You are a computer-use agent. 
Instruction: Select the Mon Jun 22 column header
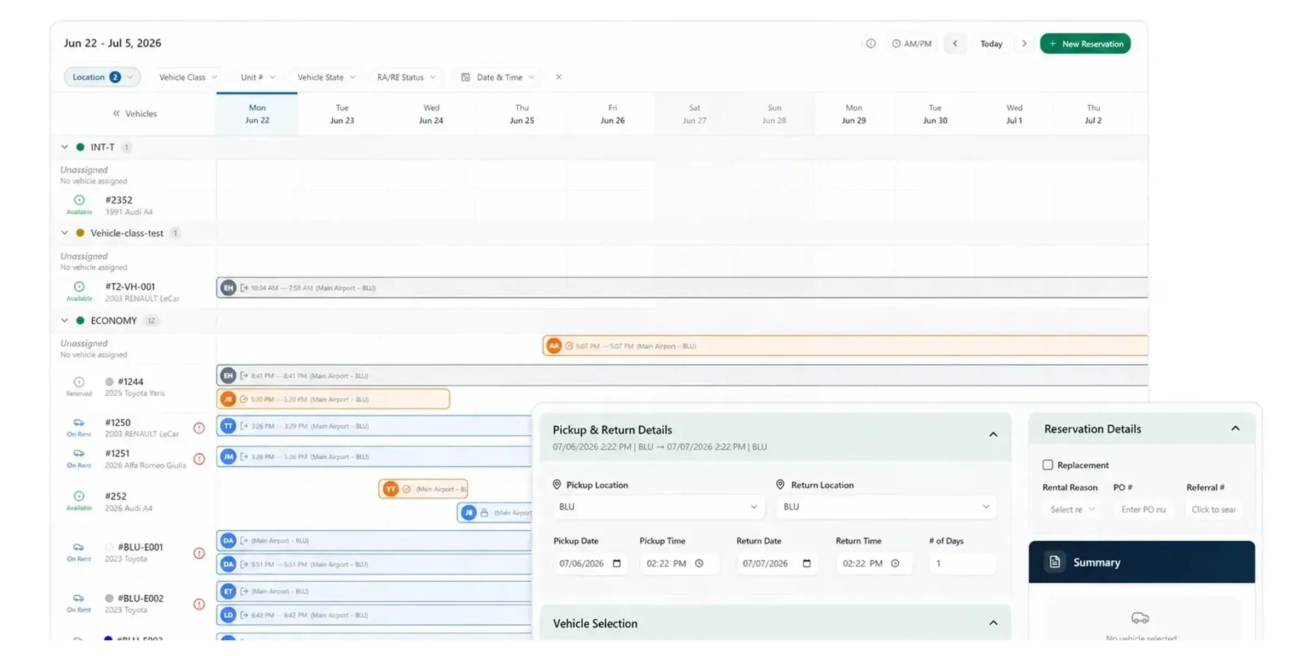257,114
